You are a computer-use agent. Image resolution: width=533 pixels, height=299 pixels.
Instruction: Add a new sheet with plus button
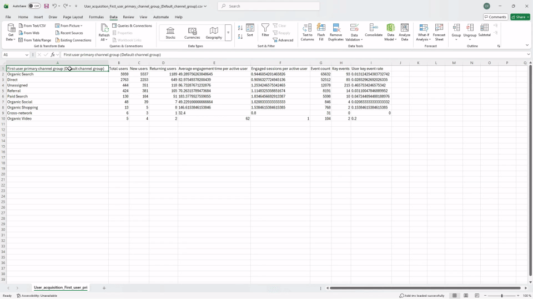pos(104,288)
